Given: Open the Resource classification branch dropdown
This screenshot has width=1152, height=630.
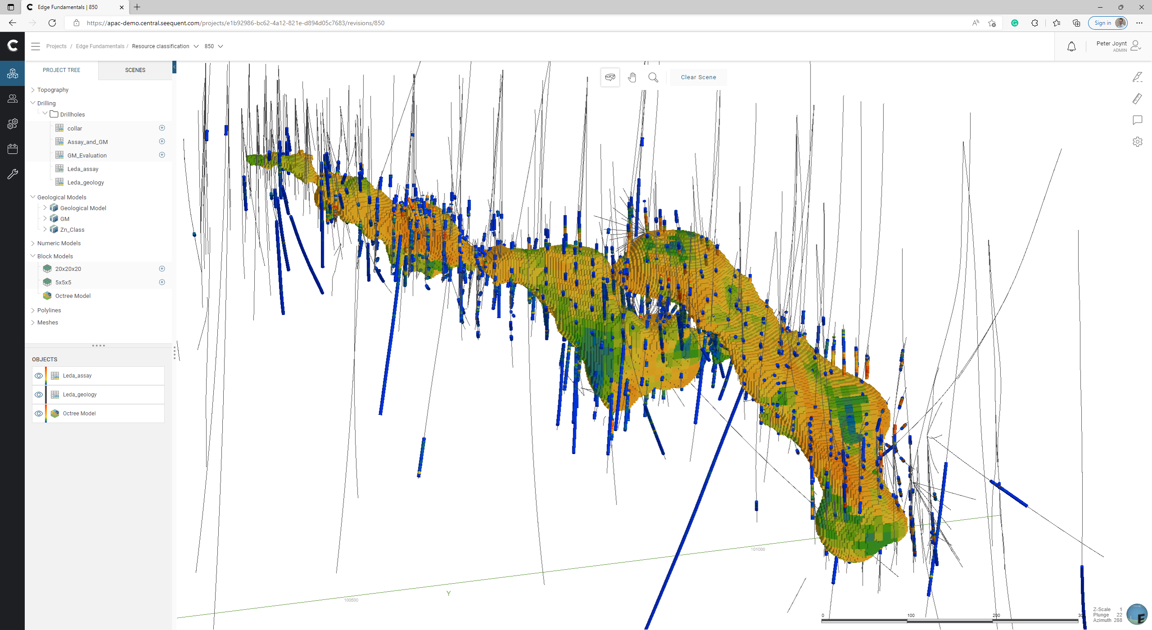Looking at the screenshot, I should (196, 46).
